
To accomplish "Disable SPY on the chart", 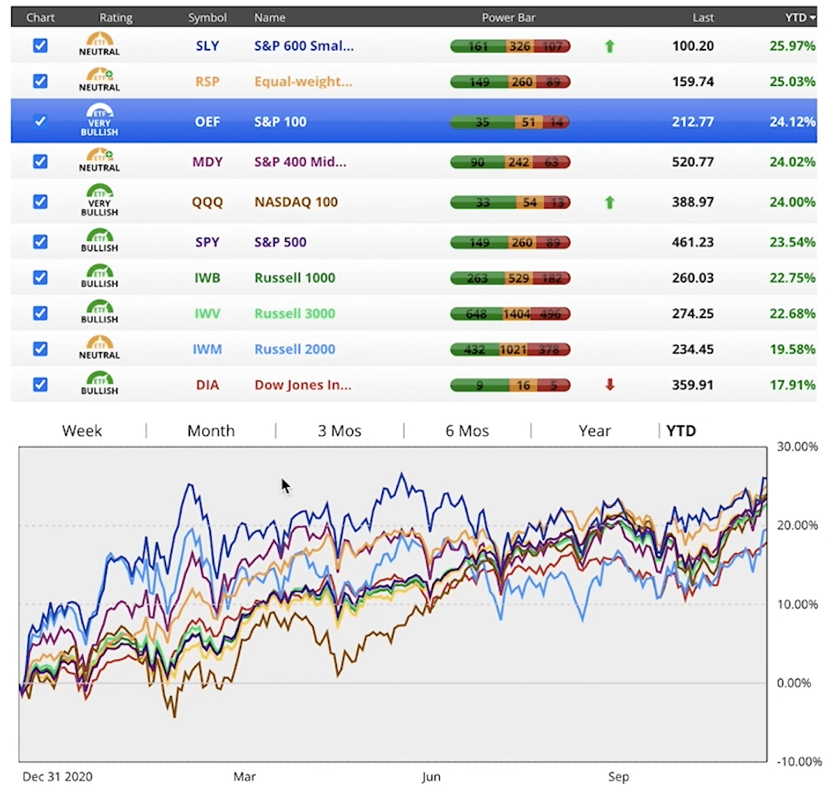I will 41,242.
